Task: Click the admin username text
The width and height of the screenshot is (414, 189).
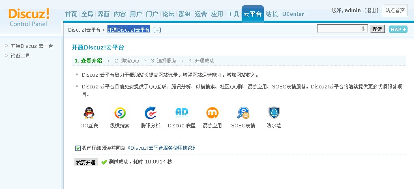Action: (353, 10)
